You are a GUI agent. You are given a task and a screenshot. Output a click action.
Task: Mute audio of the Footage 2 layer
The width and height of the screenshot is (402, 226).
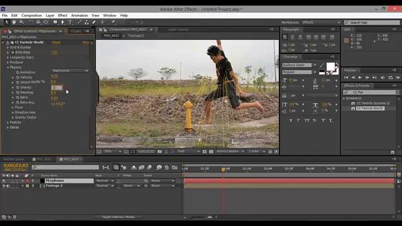tap(8, 186)
